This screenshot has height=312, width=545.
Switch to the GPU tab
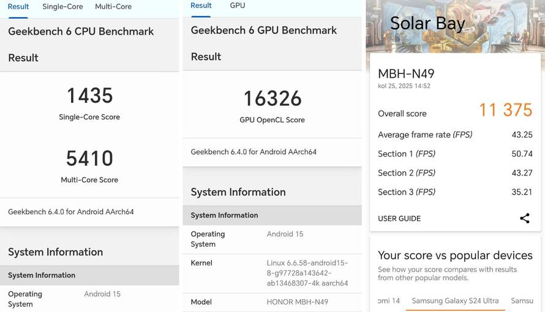[x=238, y=6]
